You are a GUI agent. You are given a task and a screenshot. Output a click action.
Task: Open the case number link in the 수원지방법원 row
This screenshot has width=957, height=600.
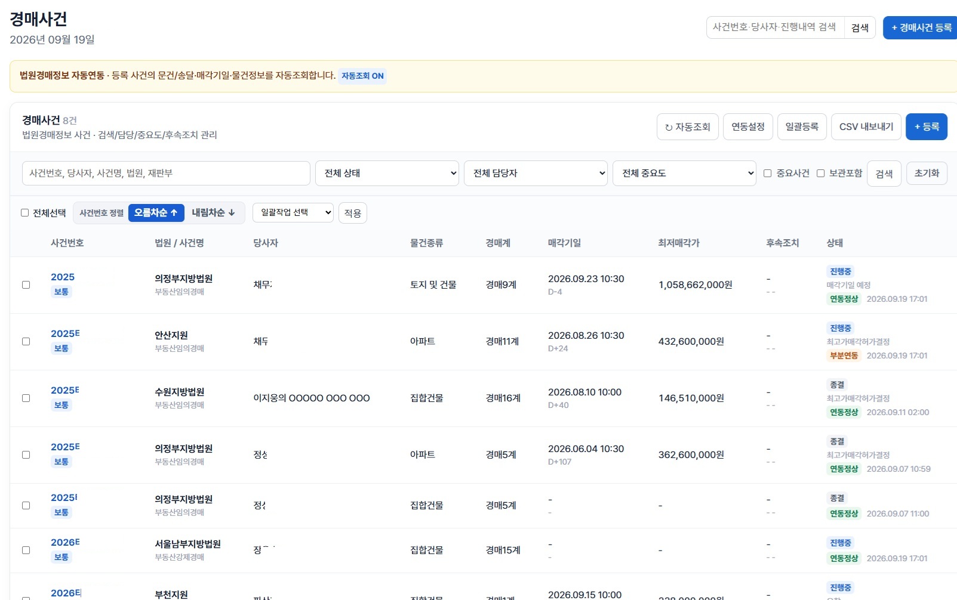point(65,390)
